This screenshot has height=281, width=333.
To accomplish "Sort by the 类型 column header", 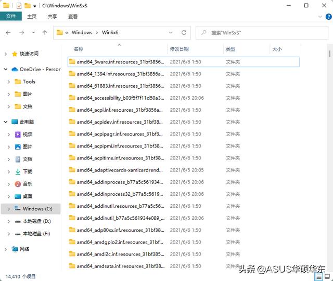I will tap(230, 49).
